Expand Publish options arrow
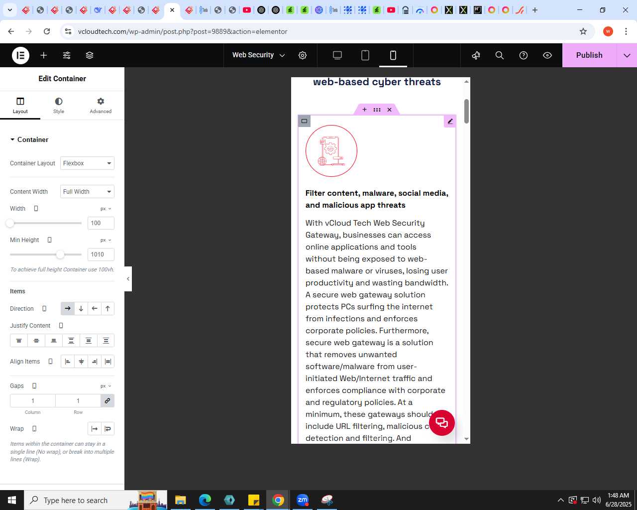 tap(627, 55)
